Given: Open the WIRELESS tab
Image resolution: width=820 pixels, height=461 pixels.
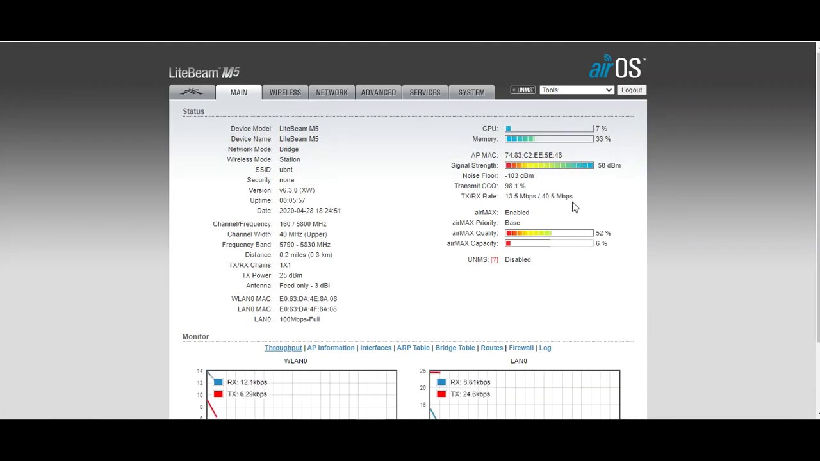Looking at the screenshot, I should tap(285, 92).
